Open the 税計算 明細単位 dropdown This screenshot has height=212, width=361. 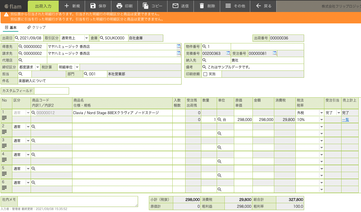pos(77,67)
